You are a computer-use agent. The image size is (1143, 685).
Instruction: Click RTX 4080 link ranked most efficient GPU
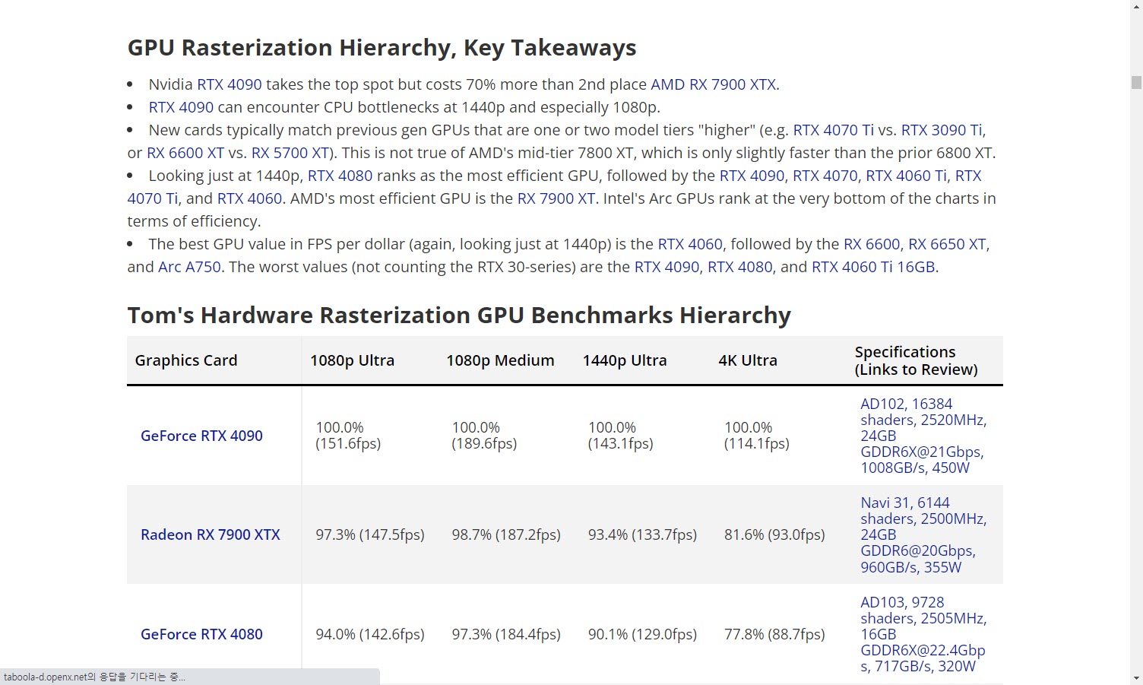tap(340, 176)
